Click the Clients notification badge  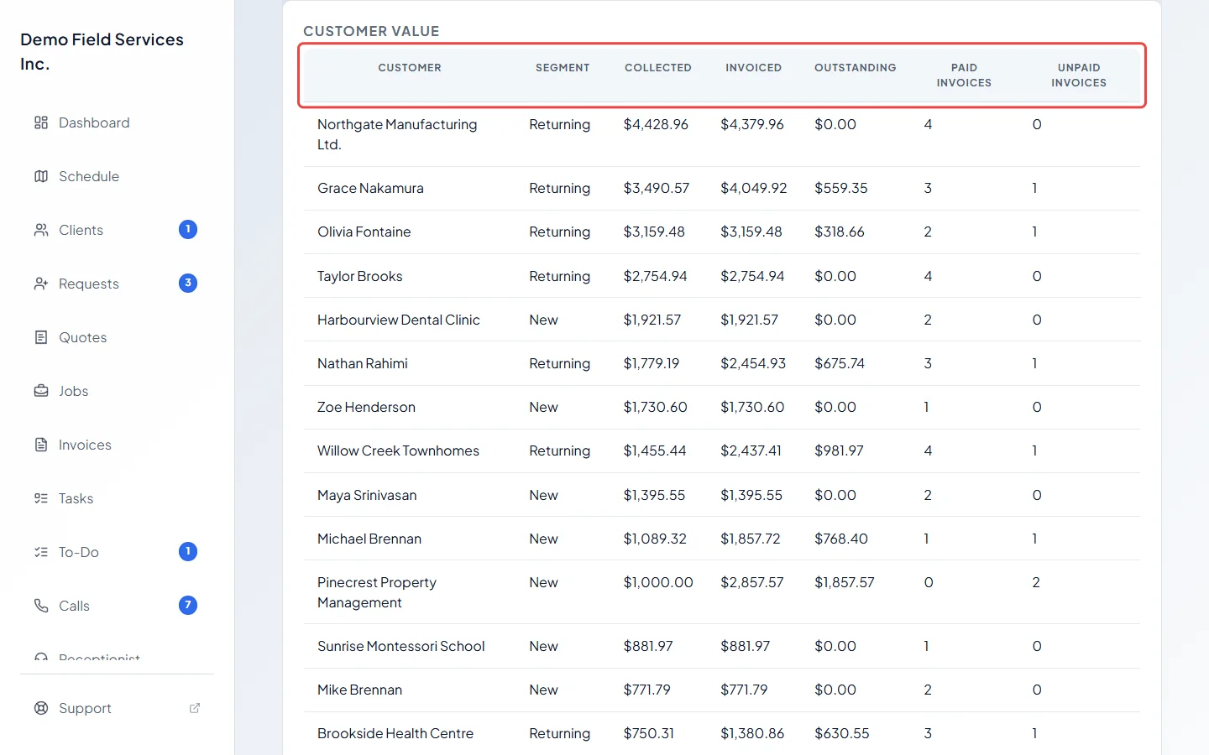(x=188, y=229)
